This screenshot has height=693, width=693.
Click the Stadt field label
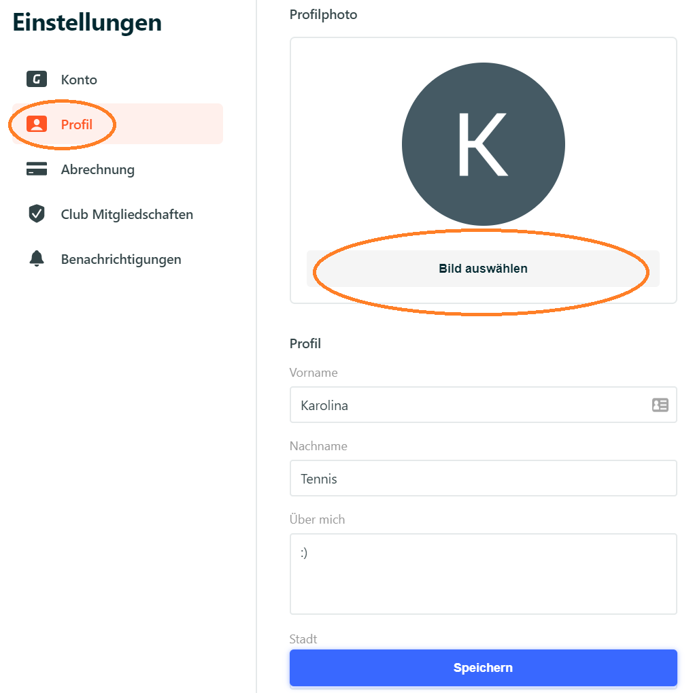click(x=303, y=639)
